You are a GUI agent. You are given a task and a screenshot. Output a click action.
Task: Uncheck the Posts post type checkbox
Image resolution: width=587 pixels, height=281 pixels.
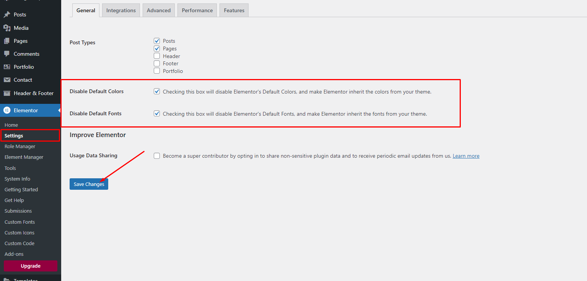157,41
